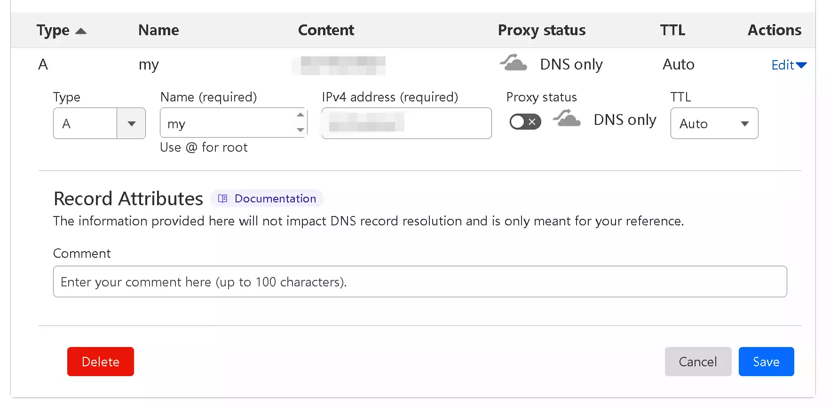This screenshot has width=830, height=409.
Task: Click the Proxy status column header
Action: 541,31
